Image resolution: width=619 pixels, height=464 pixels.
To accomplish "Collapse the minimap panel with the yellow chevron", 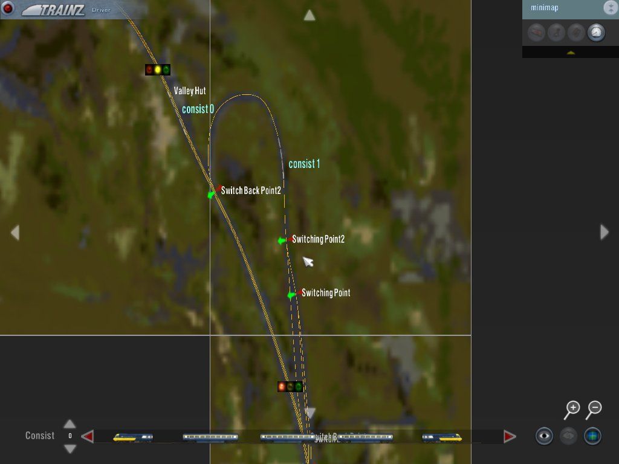I will coord(571,52).
